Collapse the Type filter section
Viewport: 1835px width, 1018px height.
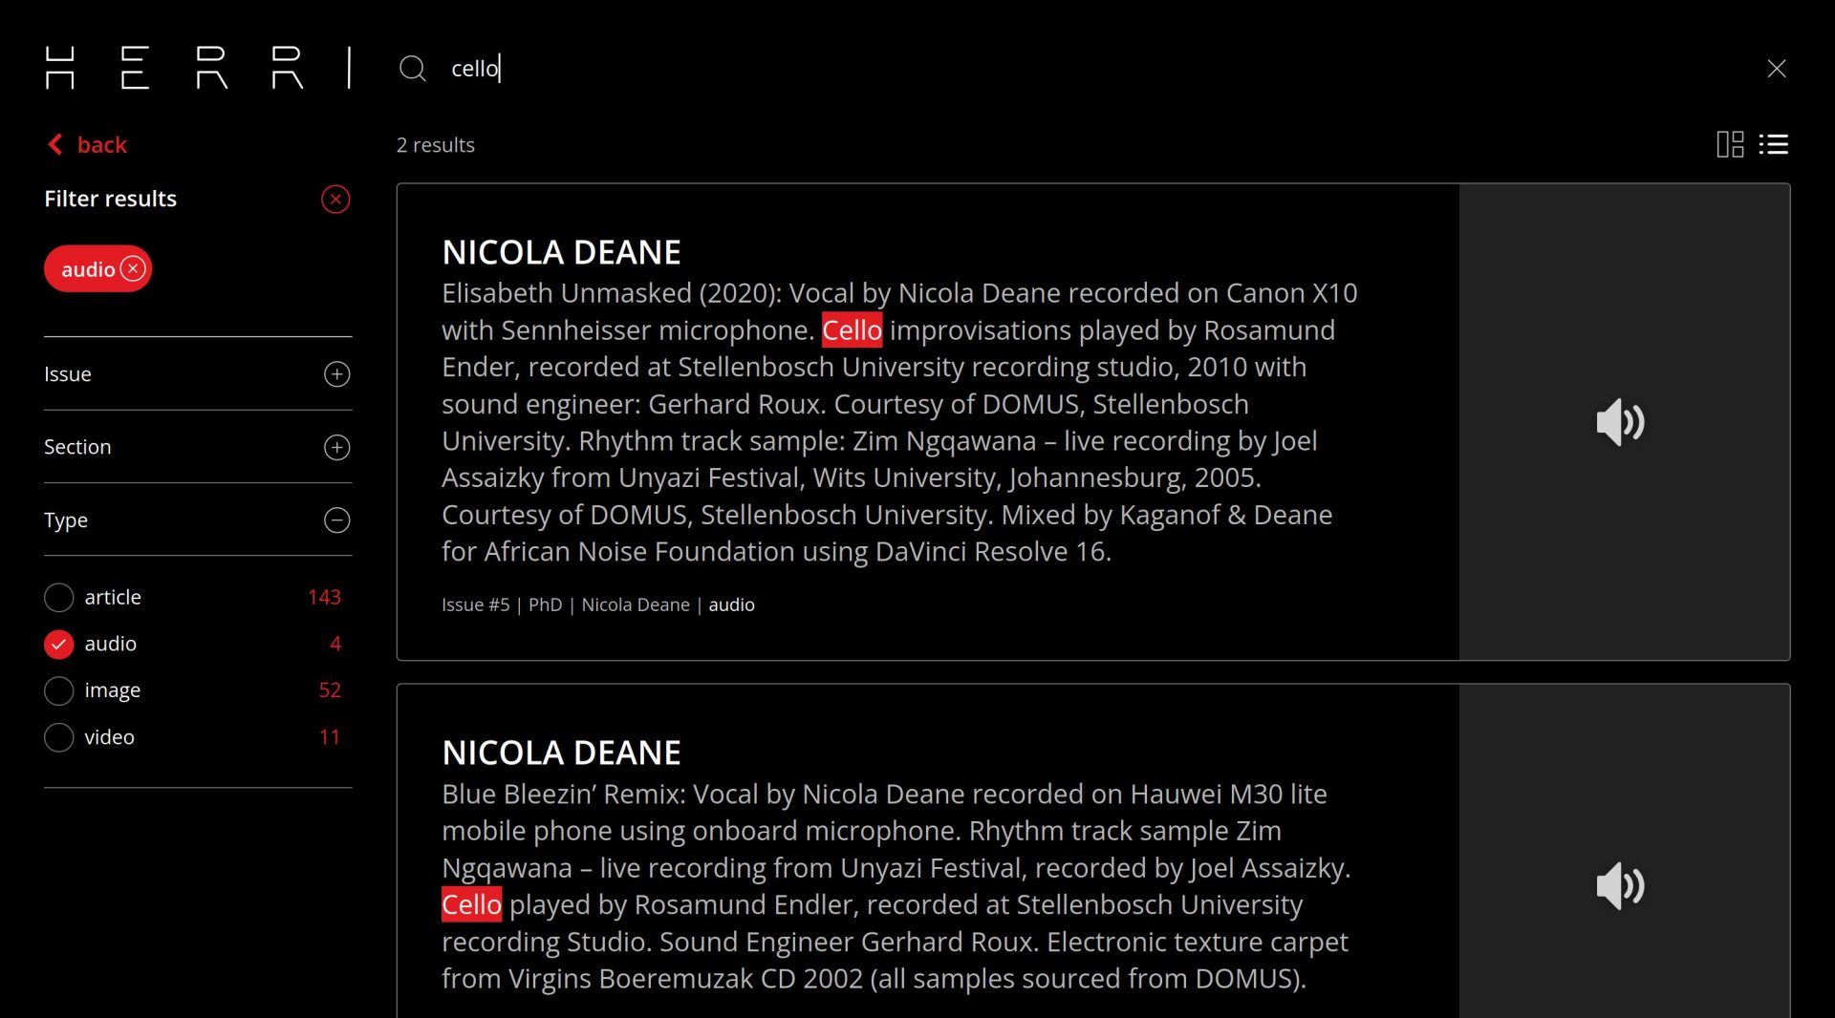click(x=336, y=520)
